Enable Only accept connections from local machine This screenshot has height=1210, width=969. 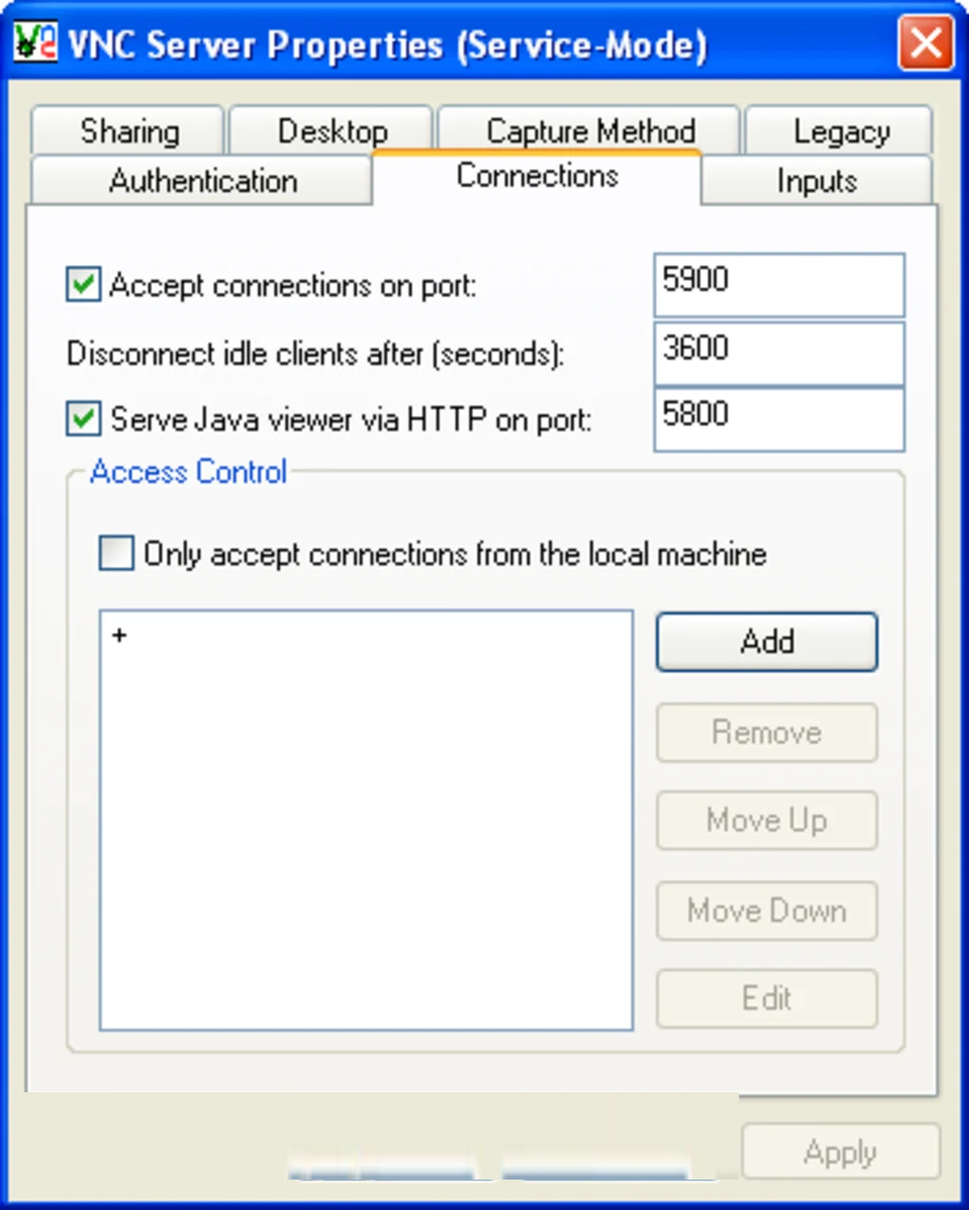click(116, 553)
